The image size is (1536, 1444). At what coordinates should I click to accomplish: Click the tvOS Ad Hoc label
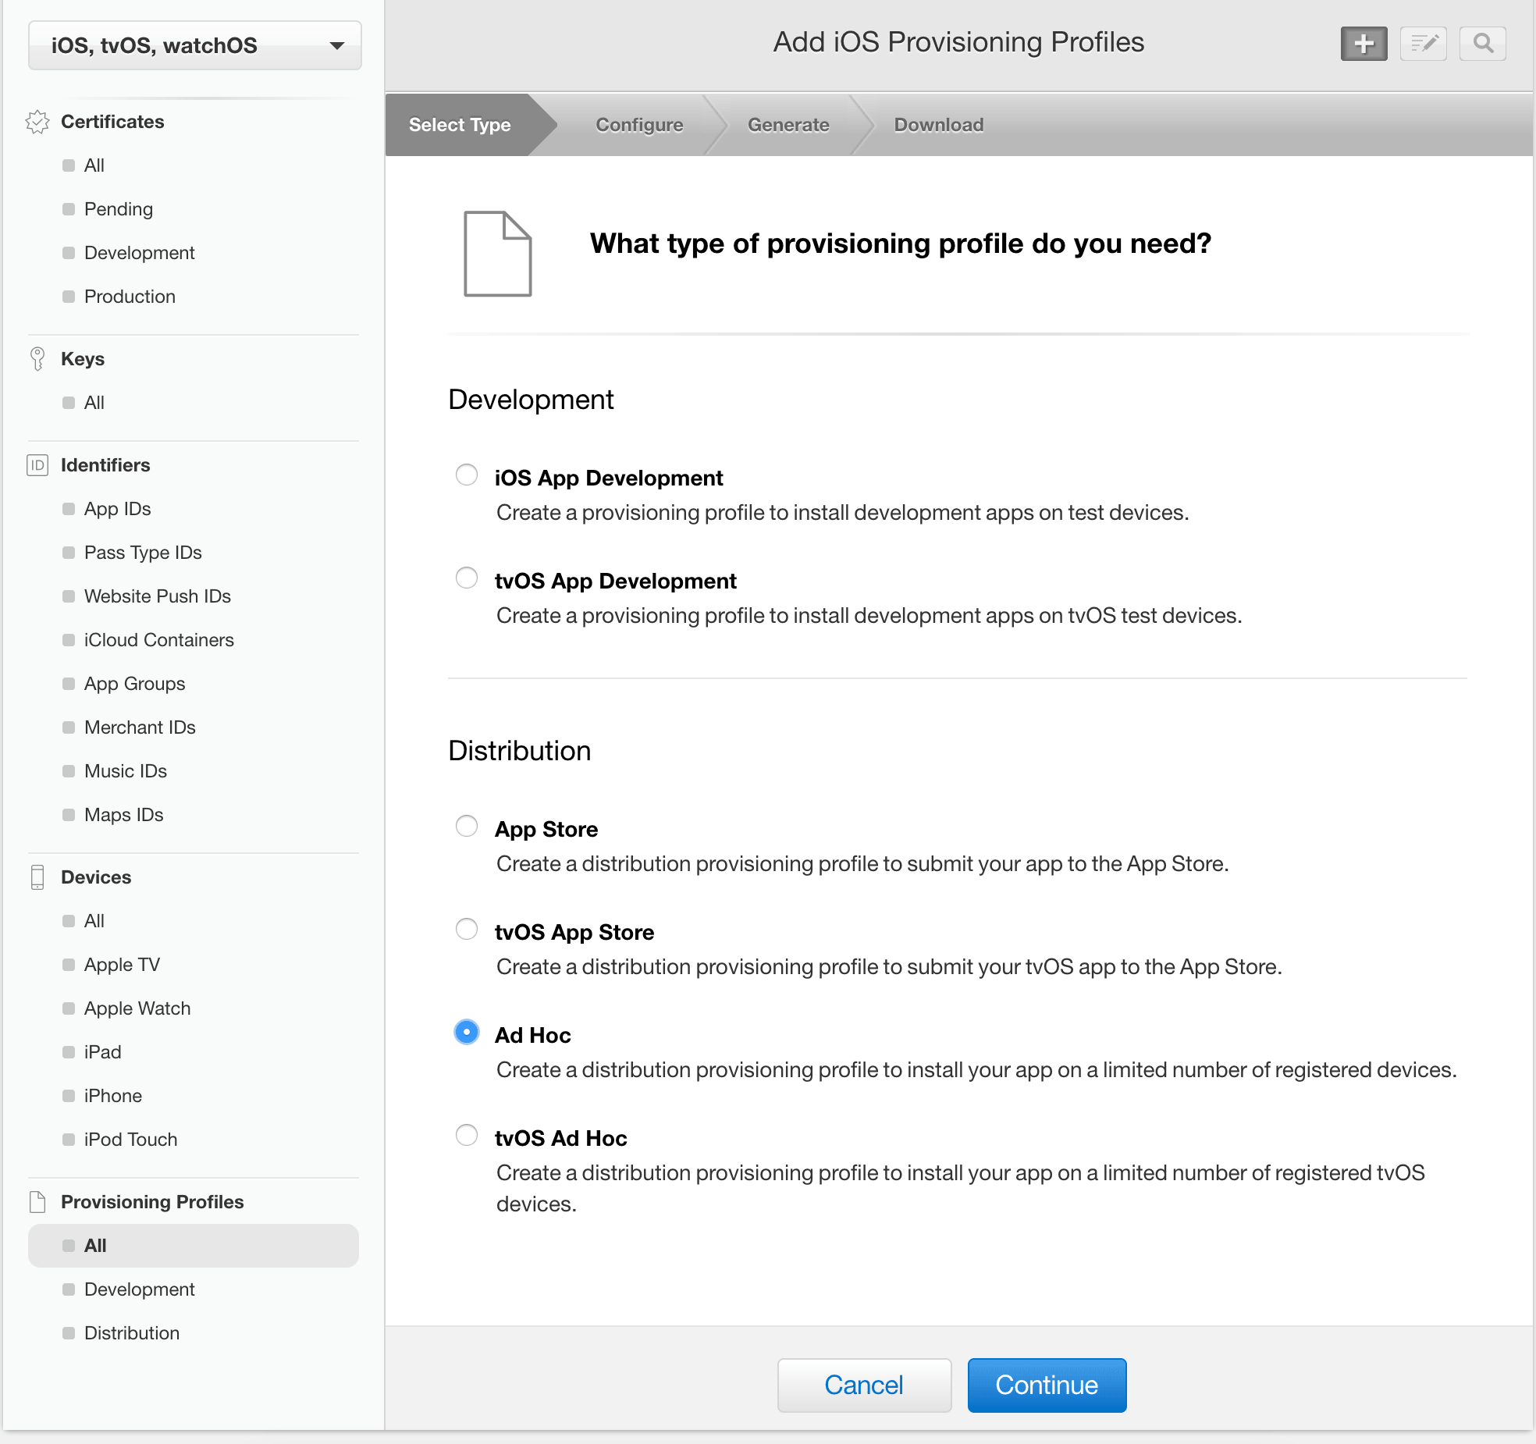tap(561, 1138)
